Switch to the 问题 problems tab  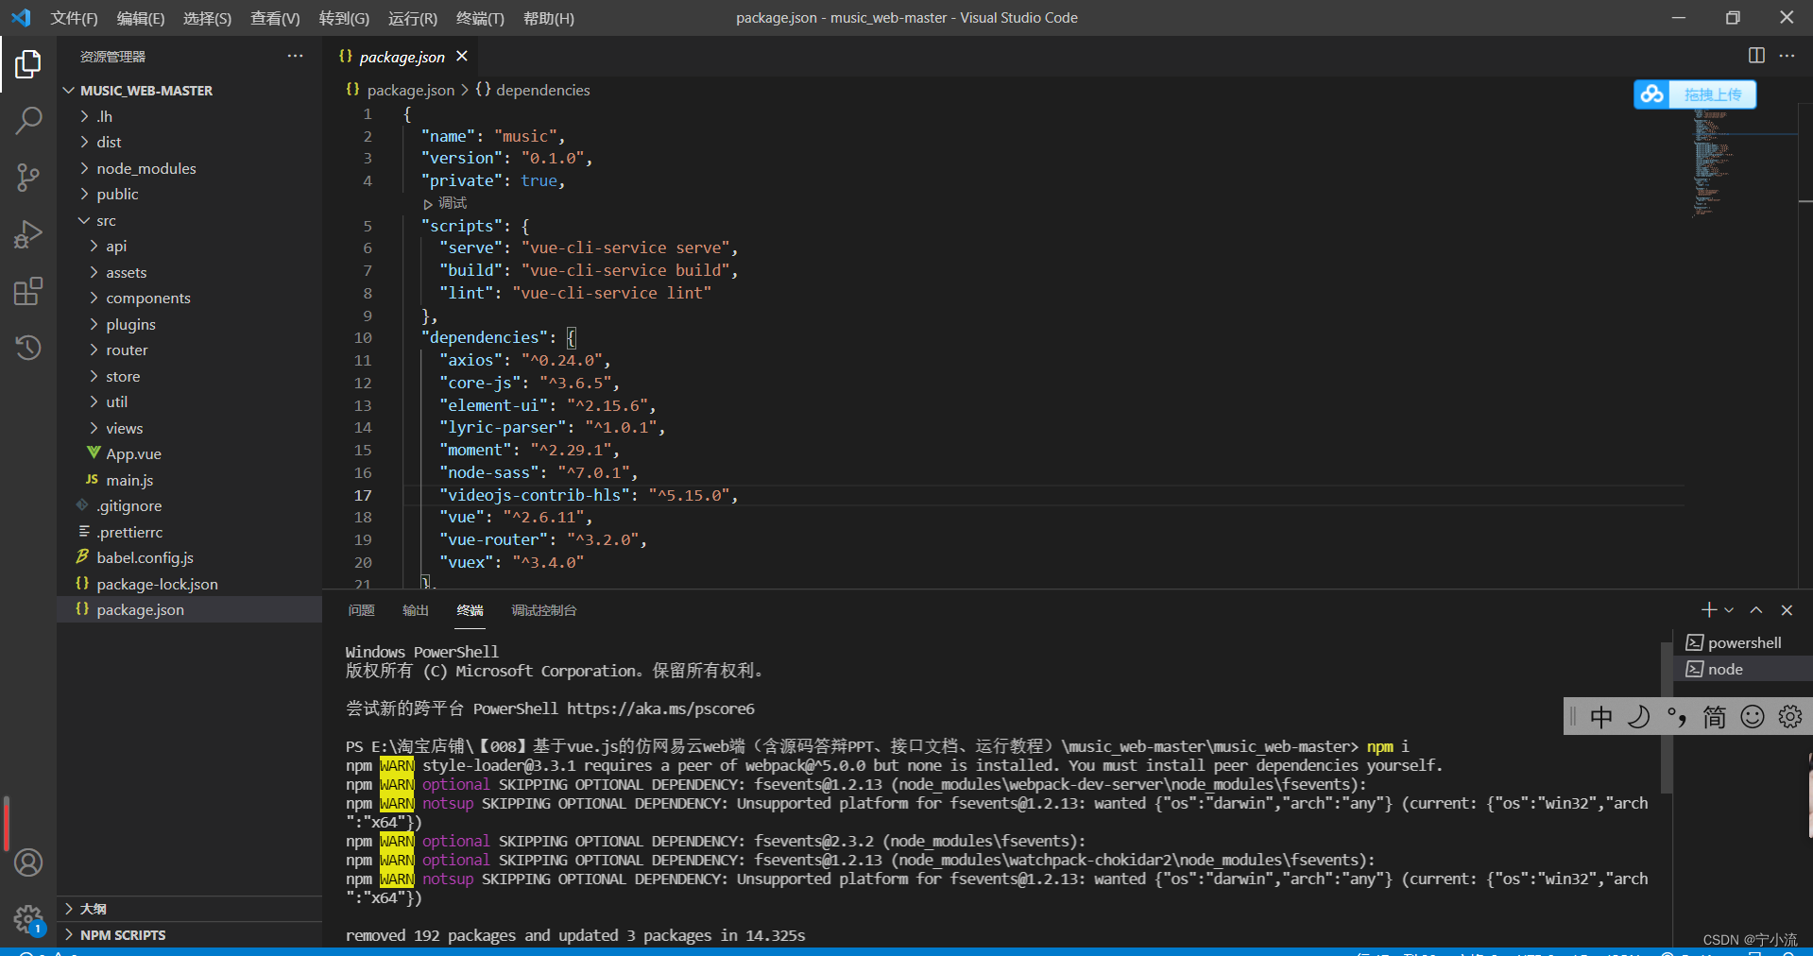[x=361, y=610]
